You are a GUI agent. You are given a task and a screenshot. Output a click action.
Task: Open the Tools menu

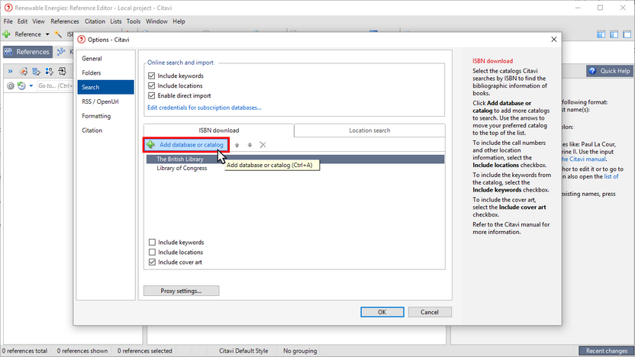coord(134,21)
